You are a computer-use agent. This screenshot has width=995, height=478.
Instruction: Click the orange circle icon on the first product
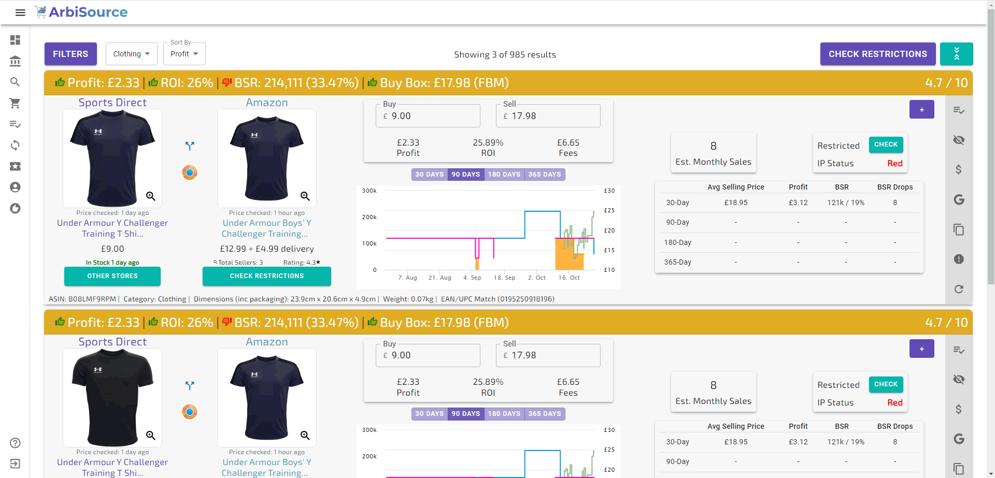[x=190, y=172]
